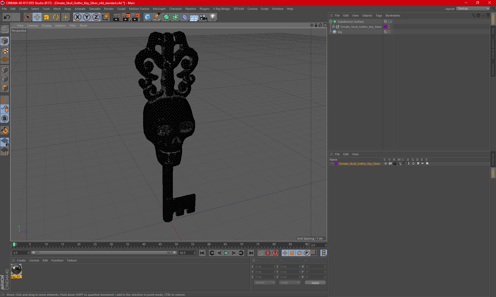
Task: Toggle layer viewport visibility icon
Action: [x=390, y=163]
